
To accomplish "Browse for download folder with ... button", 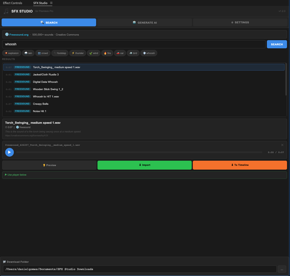I will 282,269.
